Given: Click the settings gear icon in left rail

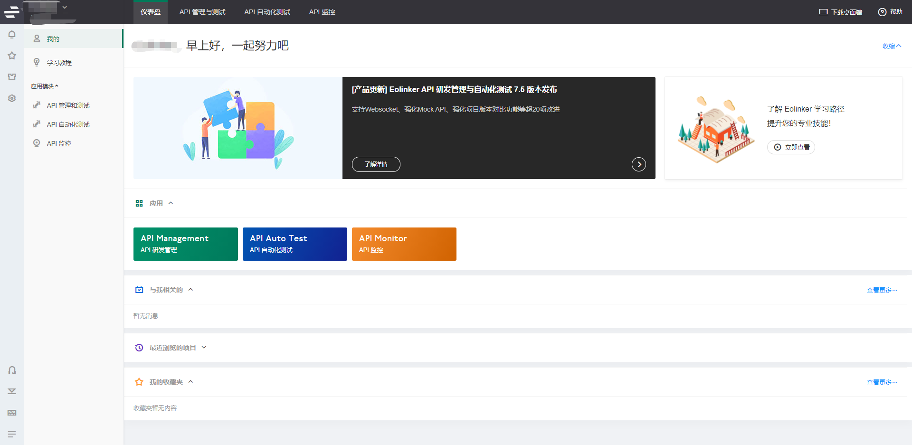Looking at the screenshot, I should 12,98.
